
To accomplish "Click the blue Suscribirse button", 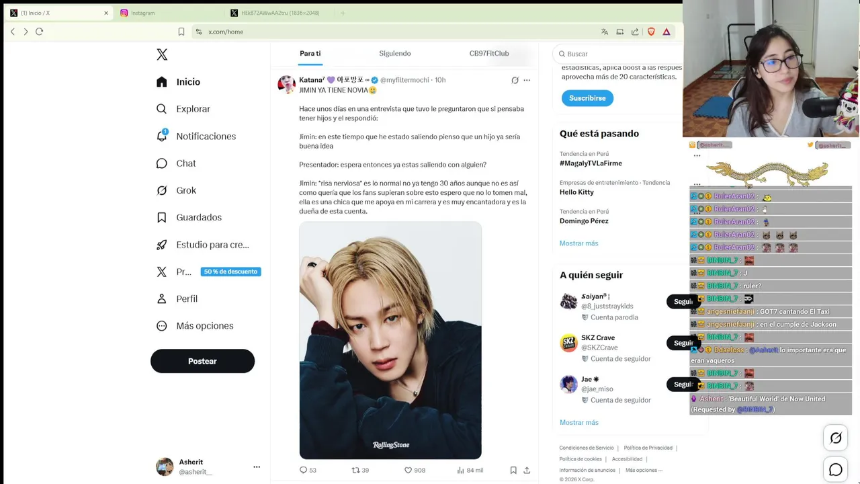I will 587,98.
